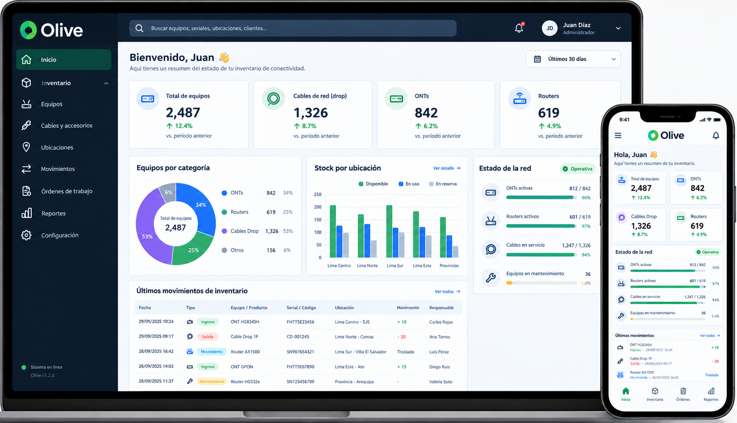Click the Routers activos icon on desktop
The height and width of the screenshot is (423, 737).
[491, 221]
